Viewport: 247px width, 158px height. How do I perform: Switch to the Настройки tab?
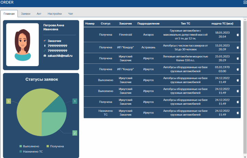[54, 14]
